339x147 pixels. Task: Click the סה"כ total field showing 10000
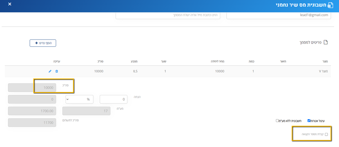point(32,87)
